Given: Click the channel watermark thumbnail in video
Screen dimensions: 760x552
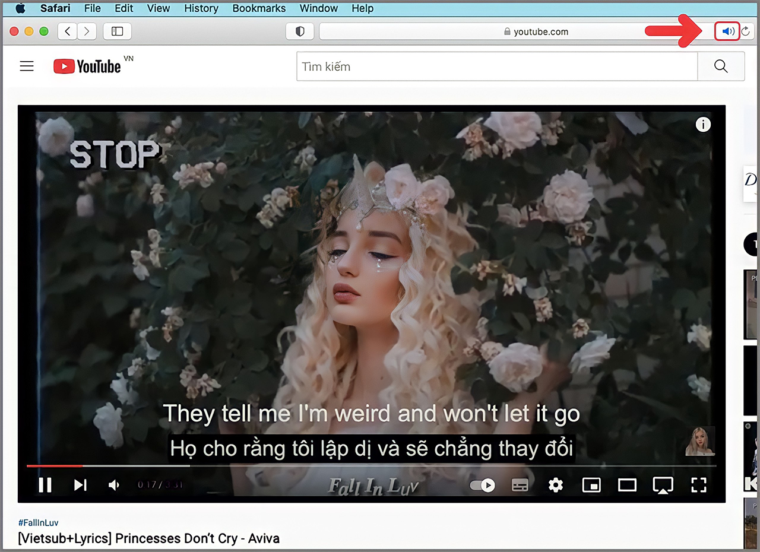Looking at the screenshot, I should click(700, 441).
